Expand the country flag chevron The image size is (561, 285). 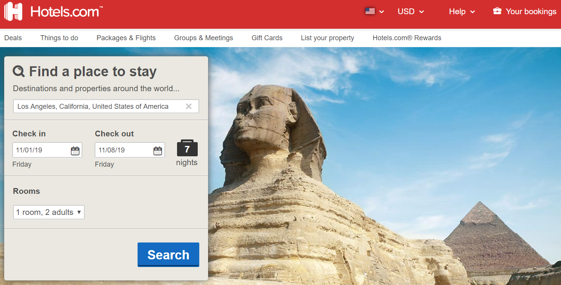(x=382, y=12)
